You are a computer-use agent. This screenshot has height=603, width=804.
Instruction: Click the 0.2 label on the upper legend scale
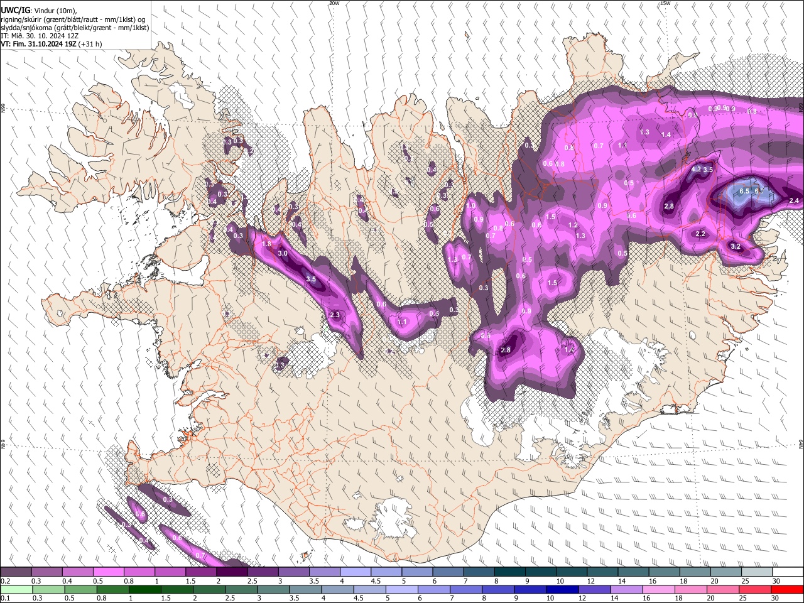point(5,581)
